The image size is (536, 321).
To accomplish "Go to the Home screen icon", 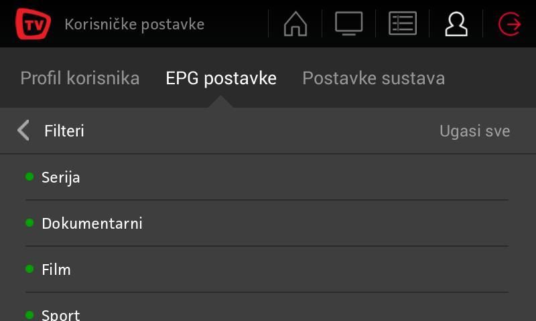I will click(x=295, y=24).
